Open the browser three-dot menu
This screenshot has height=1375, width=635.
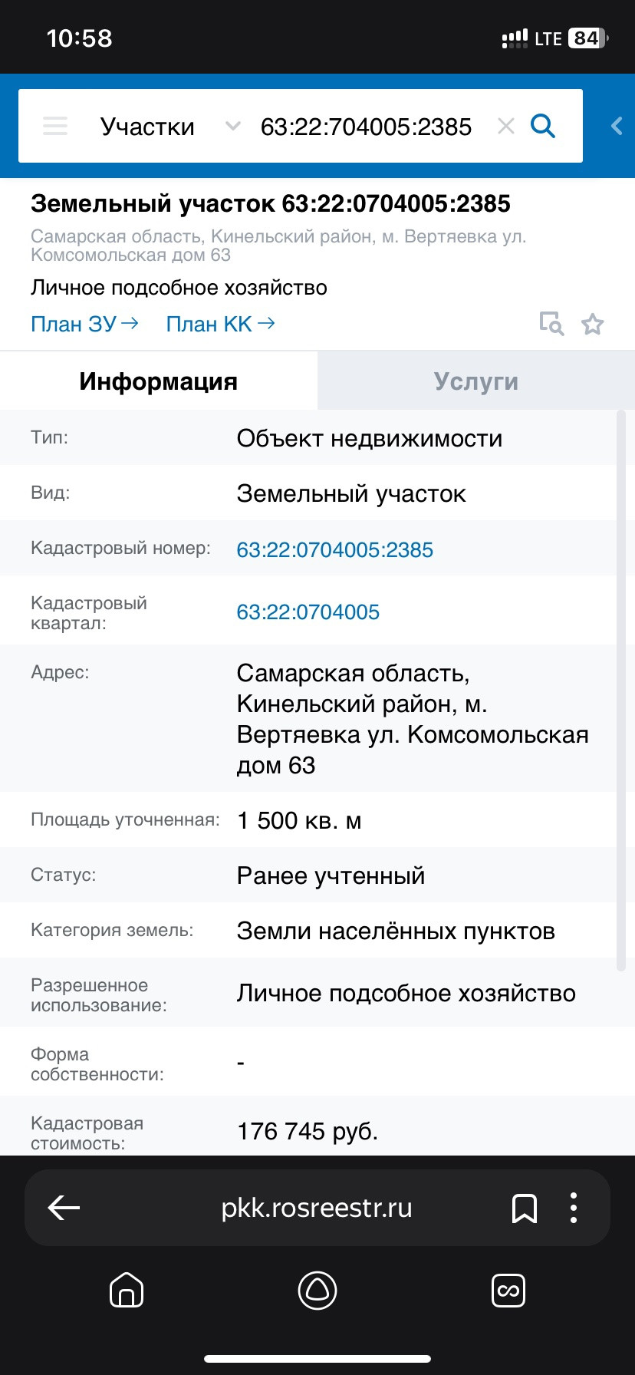point(574,1208)
